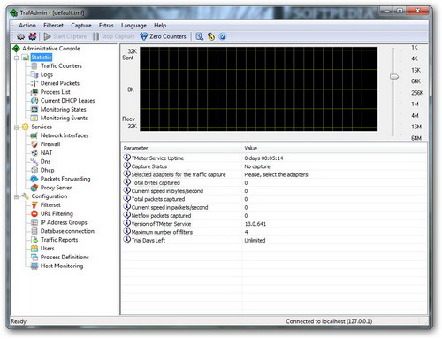Click the Proxy Server icon

click(x=34, y=188)
